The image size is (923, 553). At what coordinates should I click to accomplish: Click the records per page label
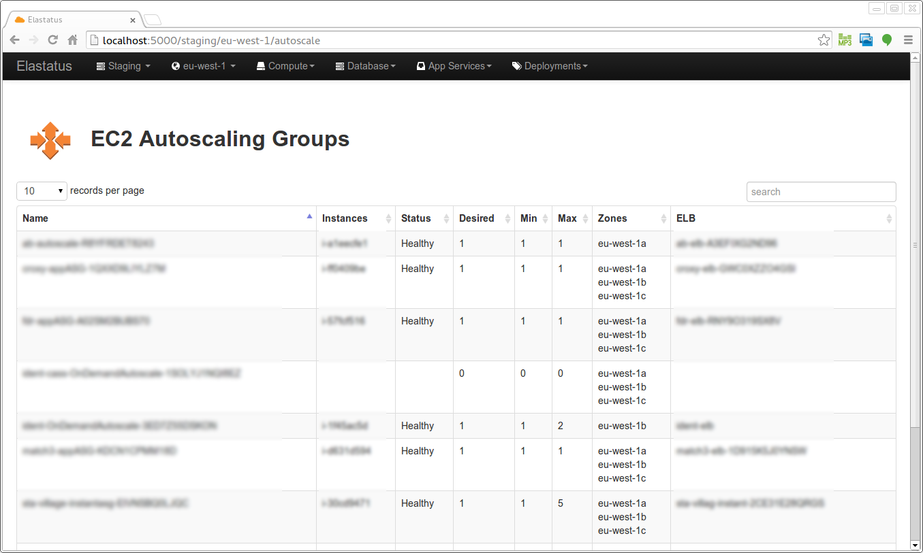tap(107, 190)
